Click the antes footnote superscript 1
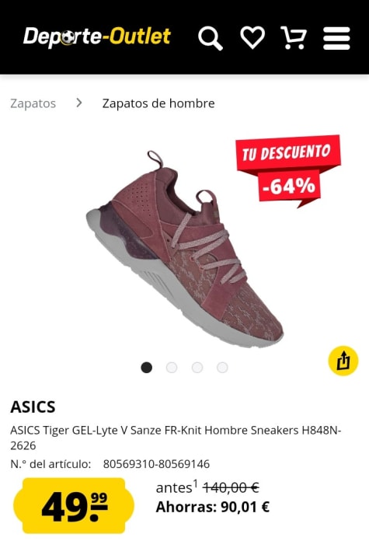This screenshot has height=548, width=369. pyautogui.click(x=195, y=483)
